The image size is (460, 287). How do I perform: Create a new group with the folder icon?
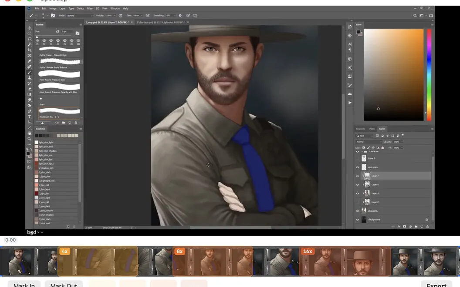[x=416, y=227]
